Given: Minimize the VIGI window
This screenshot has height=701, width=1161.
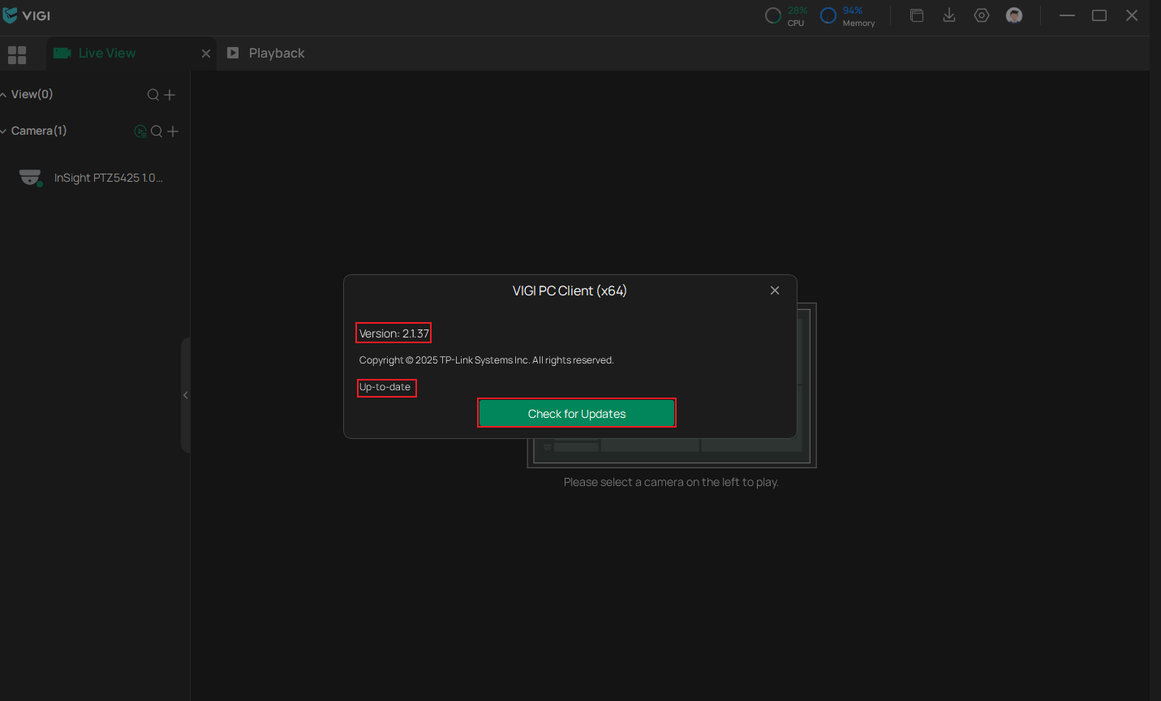Looking at the screenshot, I should pos(1067,15).
